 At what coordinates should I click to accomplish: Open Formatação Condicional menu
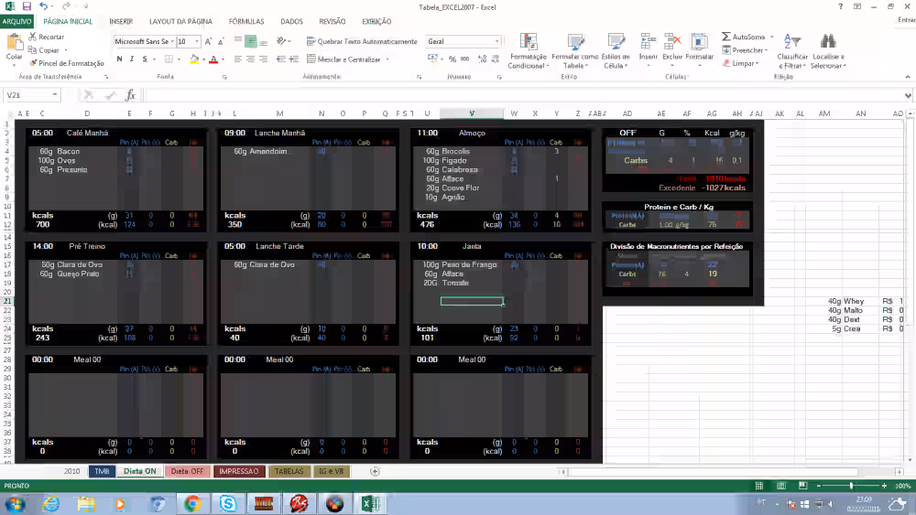pos(528,51)
